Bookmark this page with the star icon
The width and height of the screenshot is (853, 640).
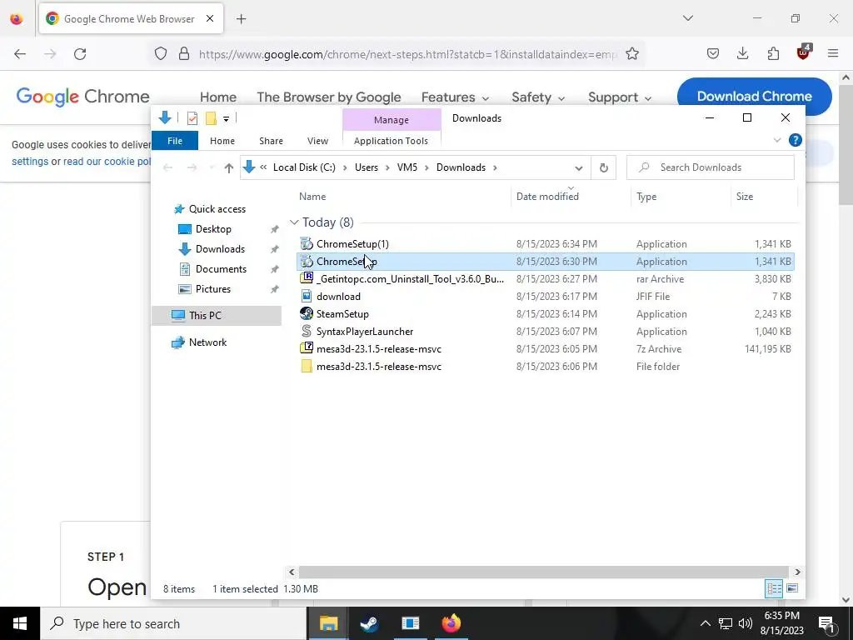tap(631, 54)
